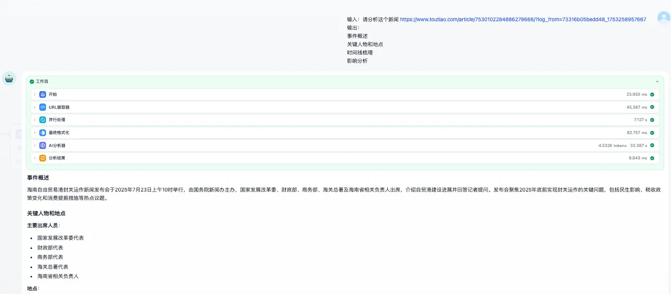Click the user avatar icon
Image resolution: width=671 pixels, height=294 pixels.
point(664,18)
